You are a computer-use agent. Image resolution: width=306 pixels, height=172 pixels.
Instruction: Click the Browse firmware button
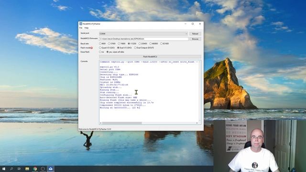[x=195, y=39]
